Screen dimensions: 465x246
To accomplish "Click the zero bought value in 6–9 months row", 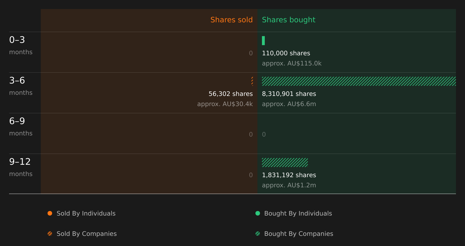I will point(264,135).
